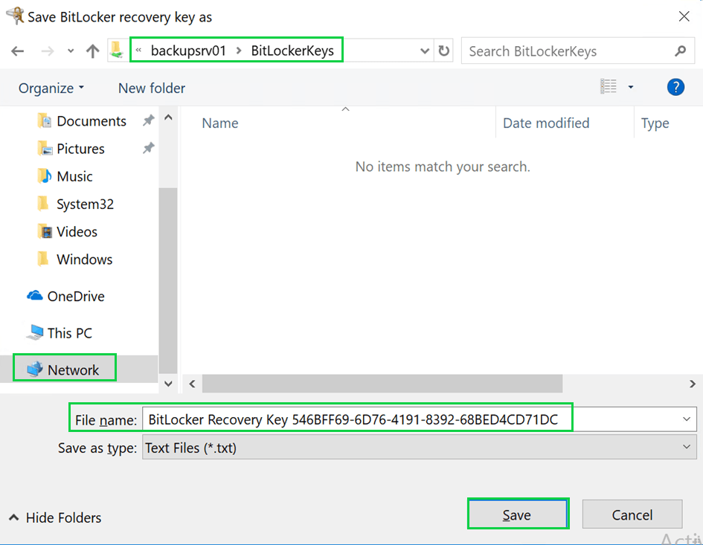Image resolution: width=703 pixels, height=545 pixels.
Task: Click the Refresh icon beside the address bar
Action: pyautogui.click(x=444, y=51)
